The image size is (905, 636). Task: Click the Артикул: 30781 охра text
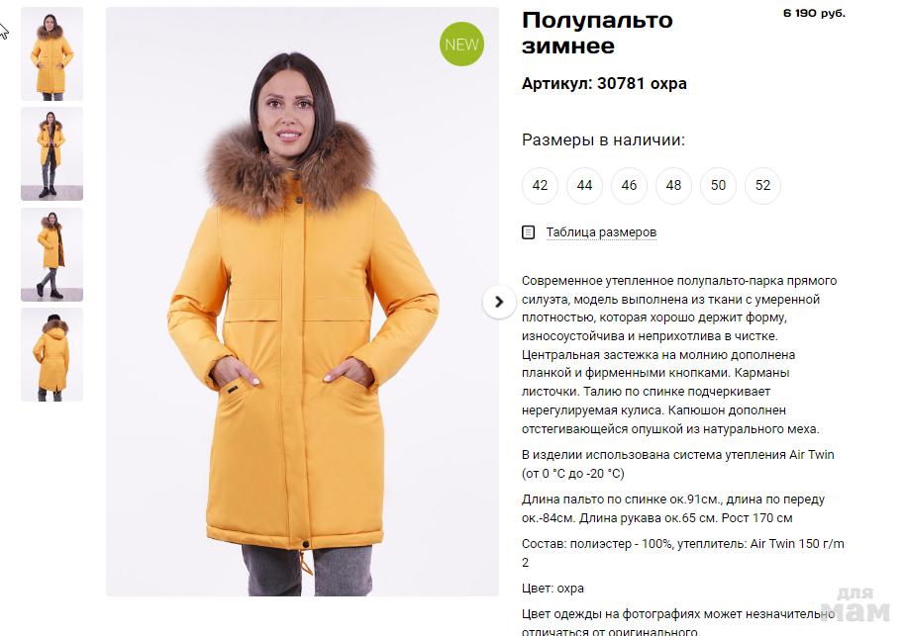(x=604, y=84)
